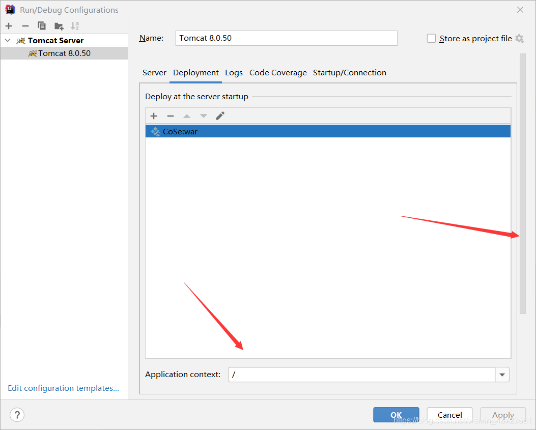Apply the configuration changes
Screen dimensions: 536x430
[x=503, y=415]
